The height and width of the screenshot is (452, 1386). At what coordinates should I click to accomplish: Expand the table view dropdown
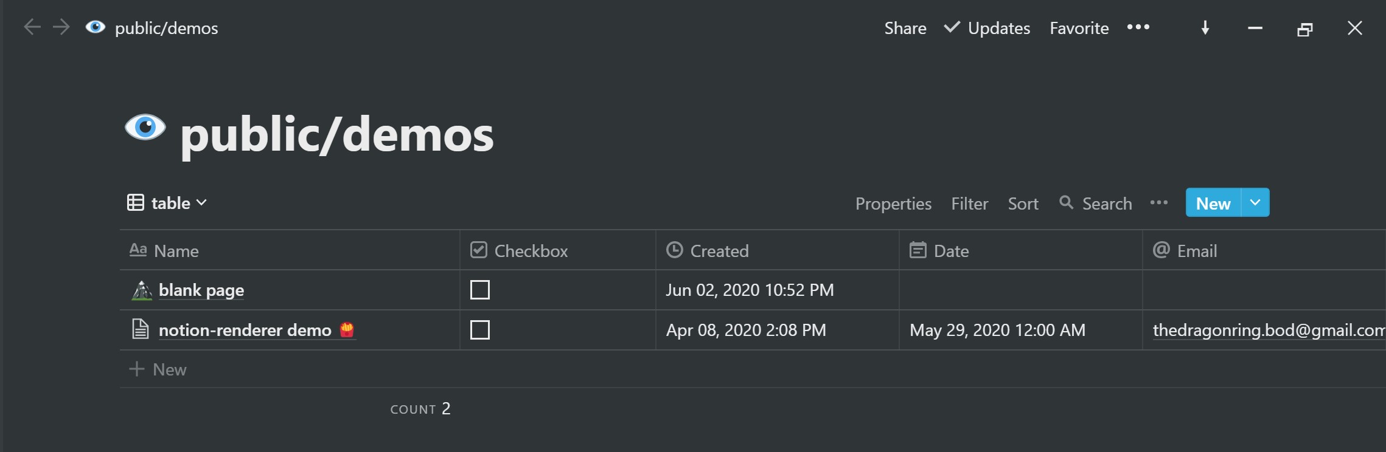(x=167, y=202)
